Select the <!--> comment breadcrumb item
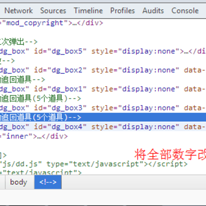The image size is (206, 206). tap(48, 182)
